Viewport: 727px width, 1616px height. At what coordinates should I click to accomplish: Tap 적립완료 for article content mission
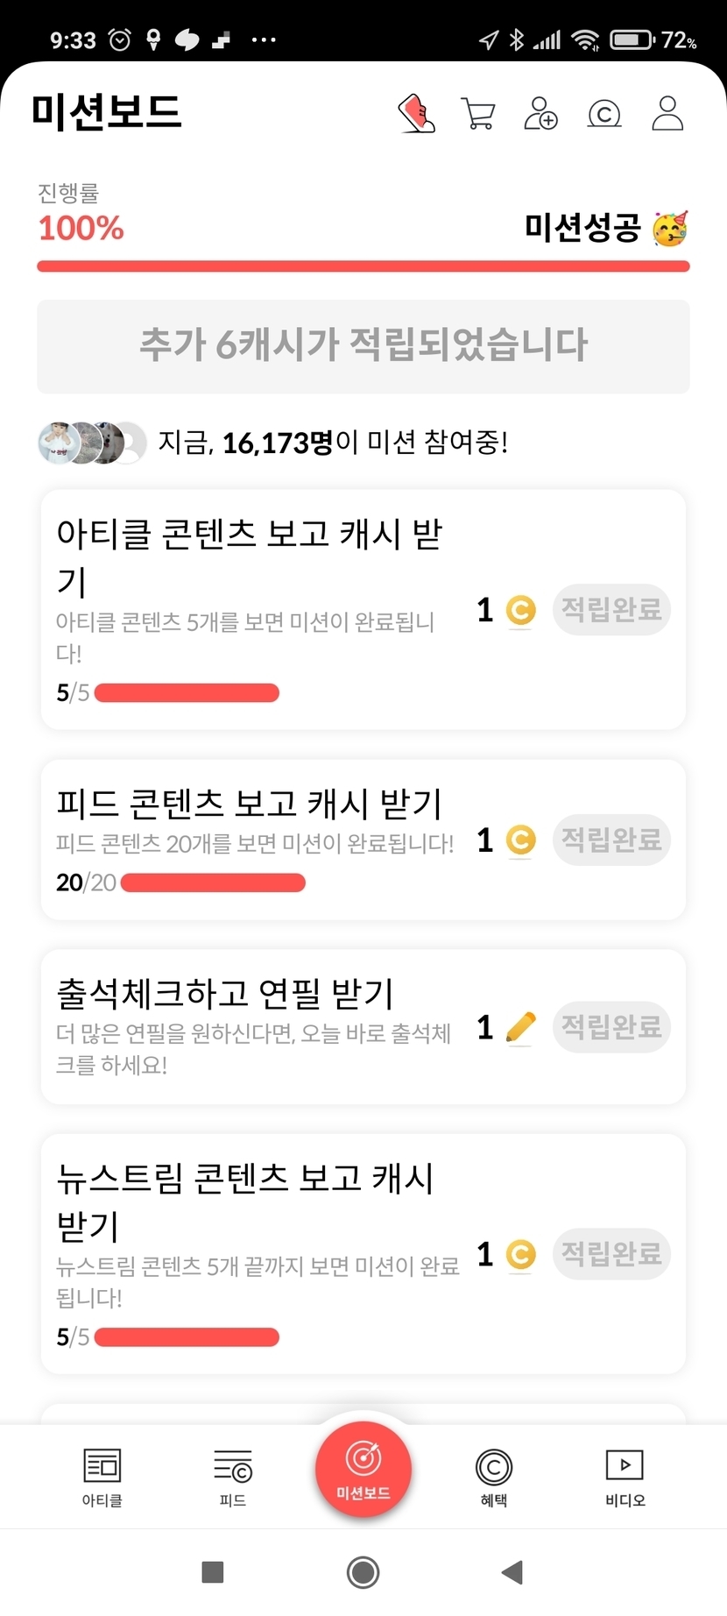pos(611,609)
